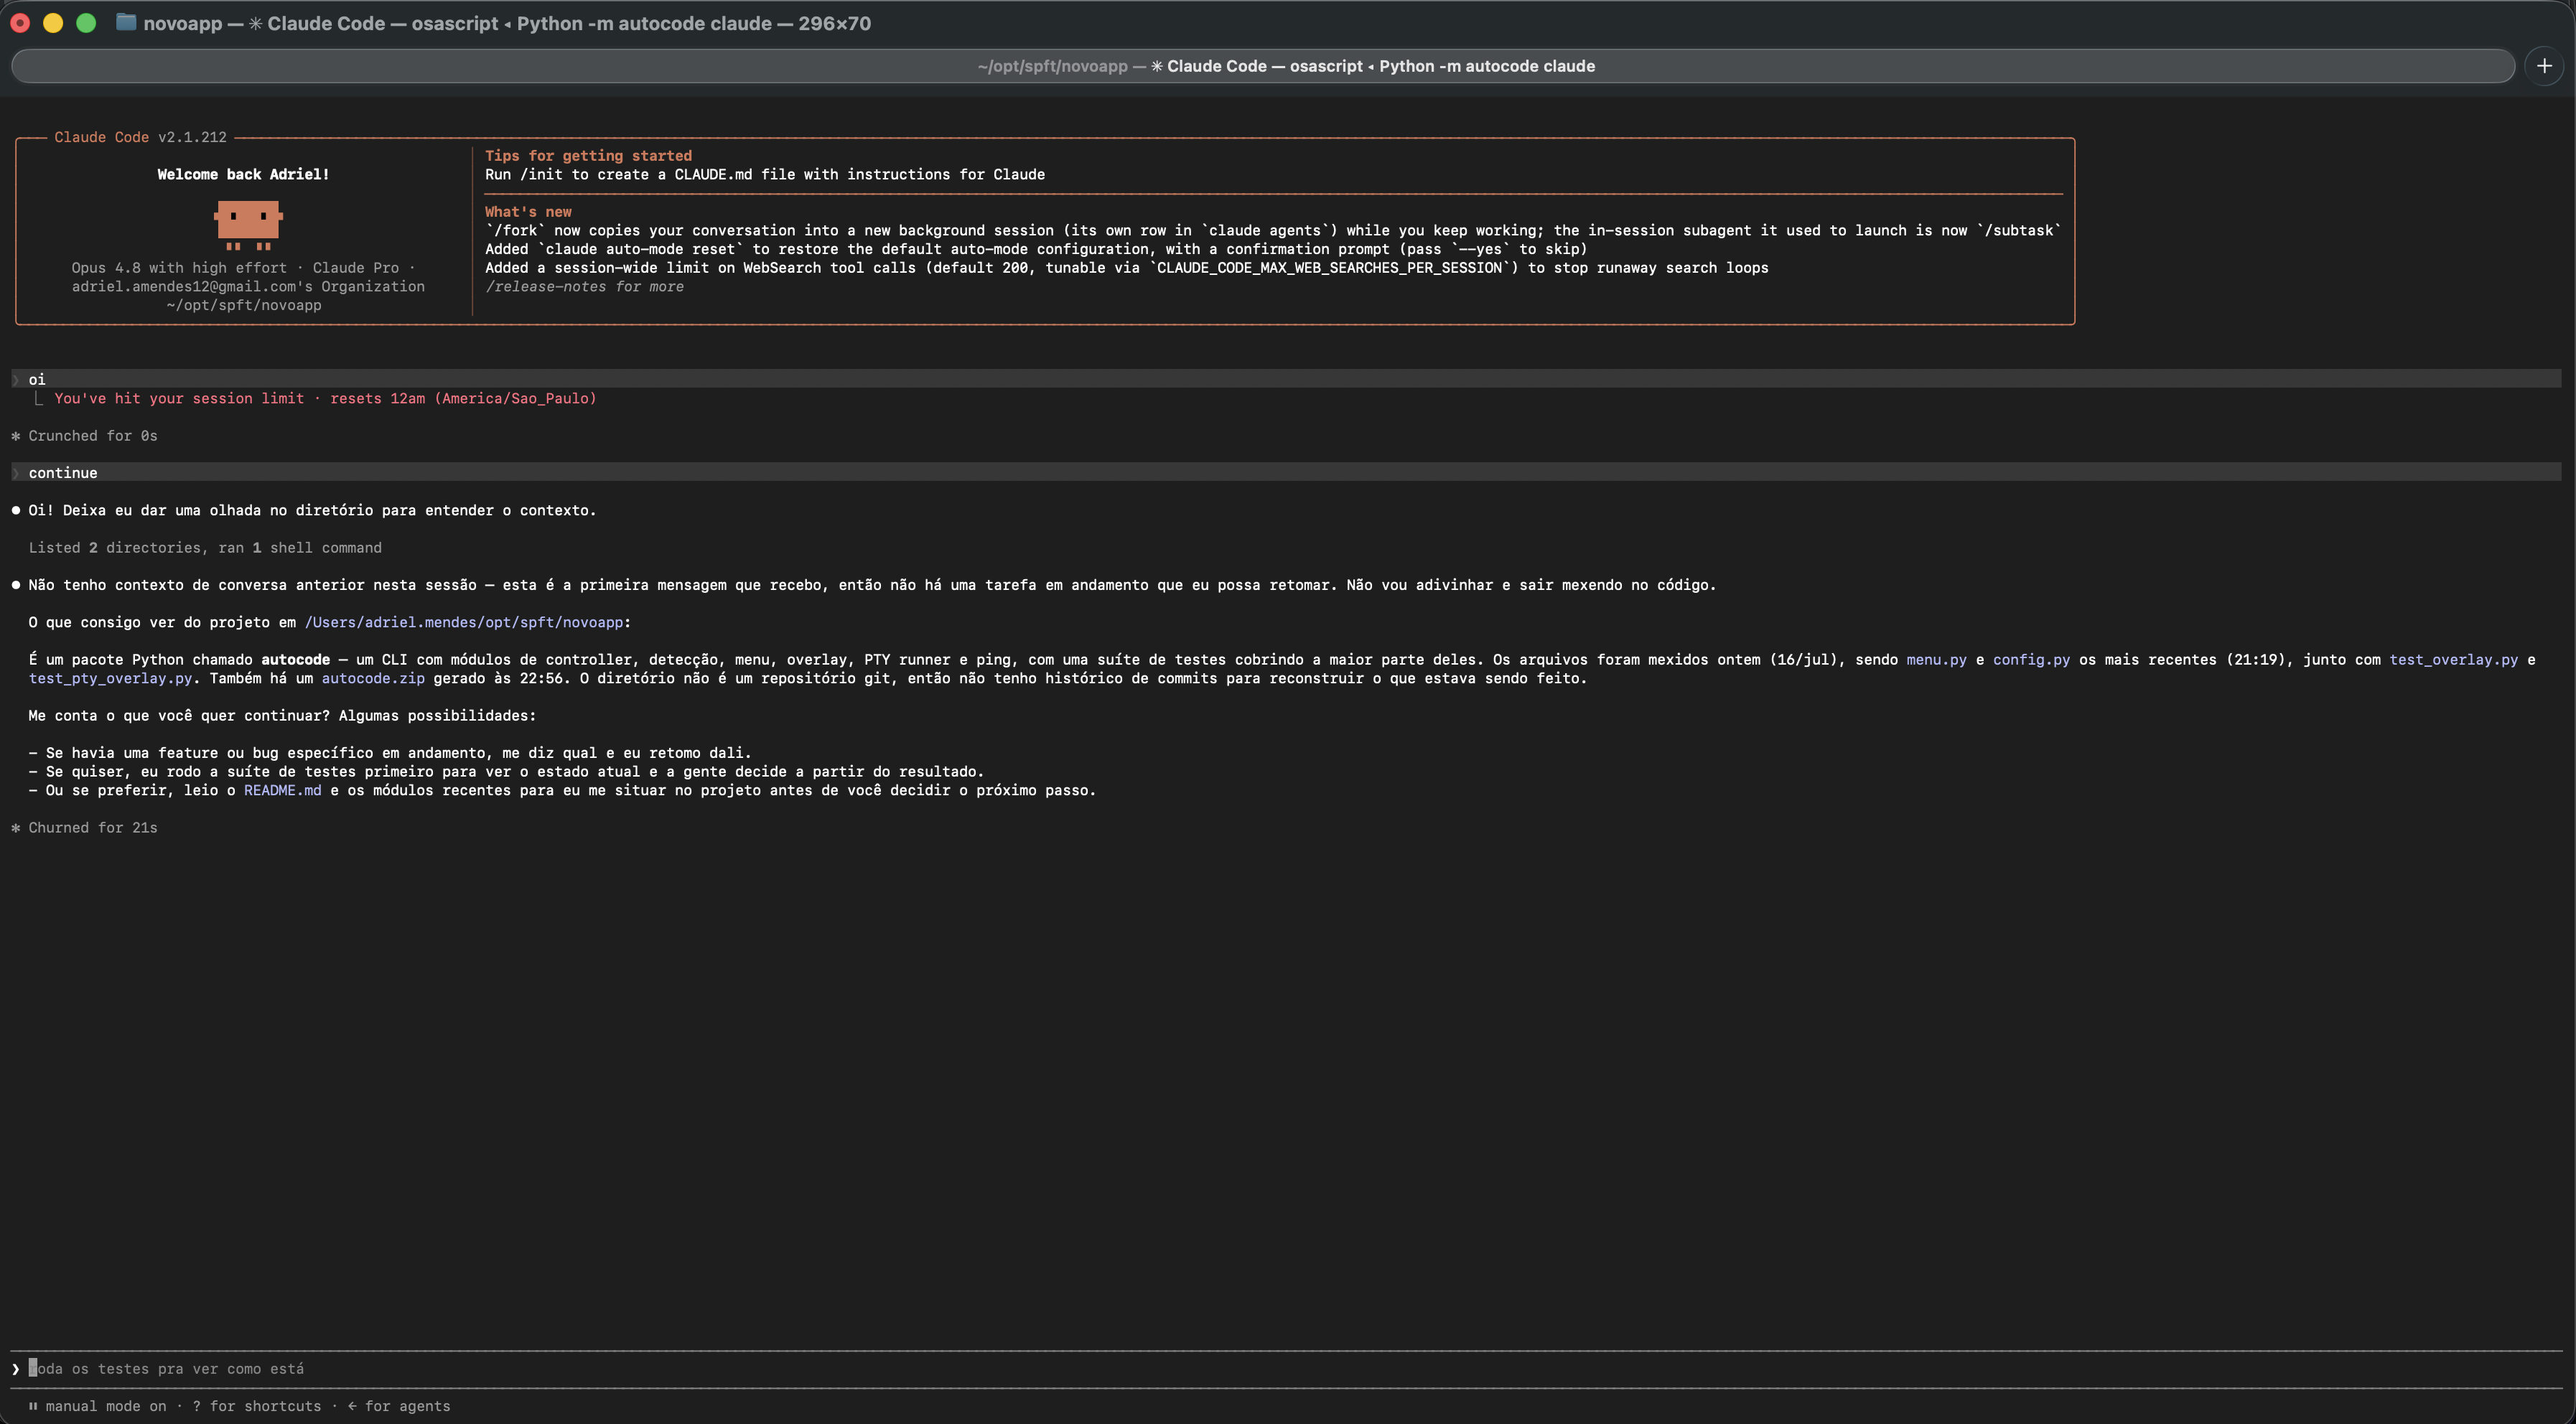
Task: Open a new terminal tab with plus button
Action: [2544, 66]
